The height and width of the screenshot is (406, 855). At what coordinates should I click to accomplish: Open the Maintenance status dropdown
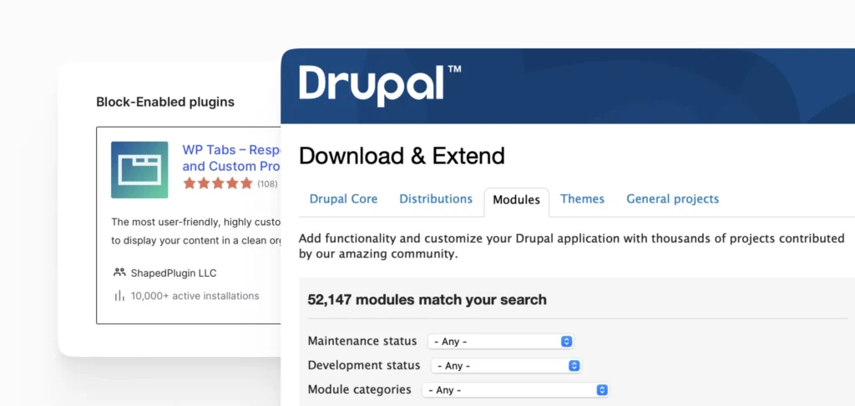500,342
